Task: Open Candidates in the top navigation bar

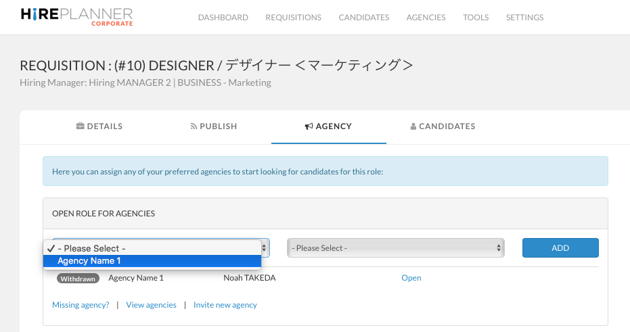Action: (x=364, y=18)
